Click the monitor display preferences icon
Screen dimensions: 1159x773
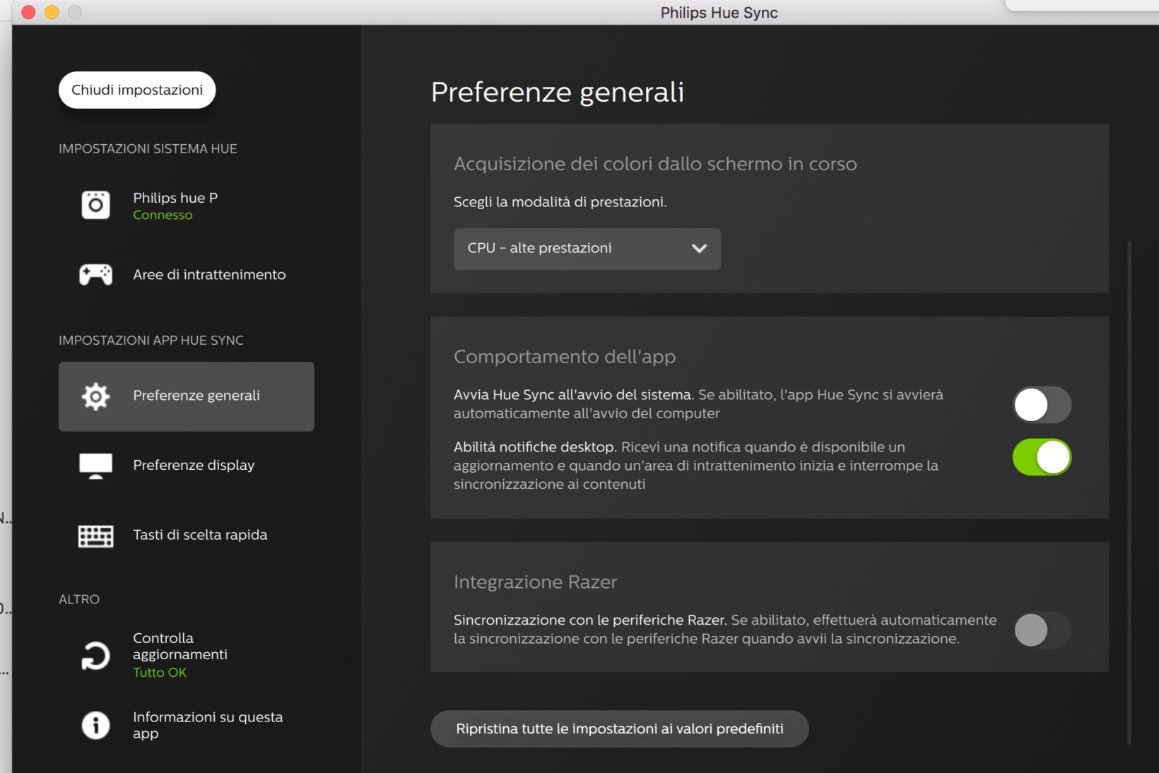coord(95,465)
